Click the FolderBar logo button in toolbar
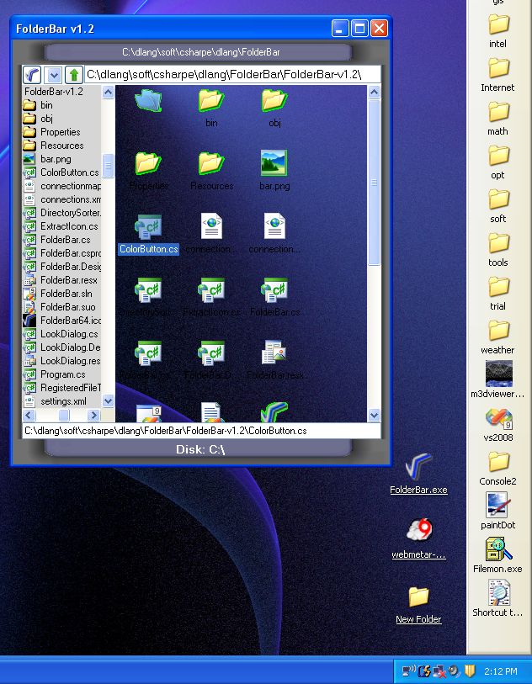 (32, 75)
